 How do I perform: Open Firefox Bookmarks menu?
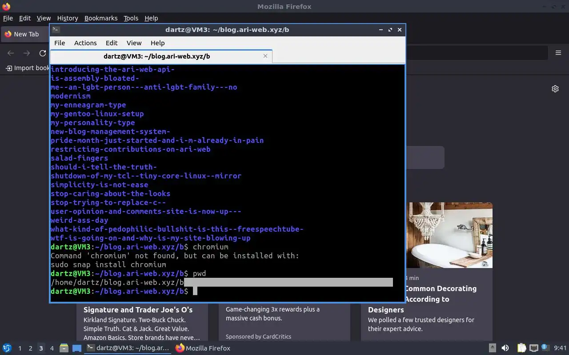[x=101, y=18]
